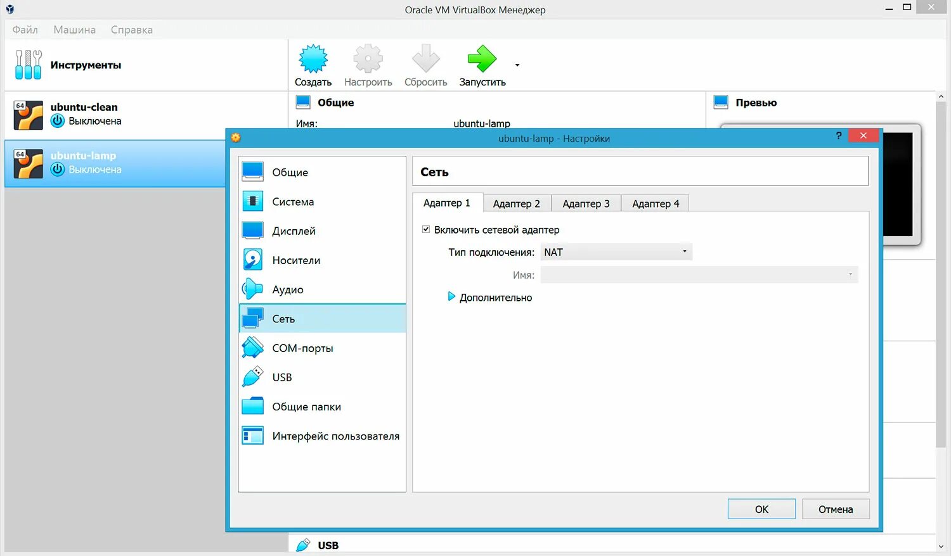Screen dimensions: 951x556
Task: Click the Инструменты tools icon
Action: pos(29,65)
